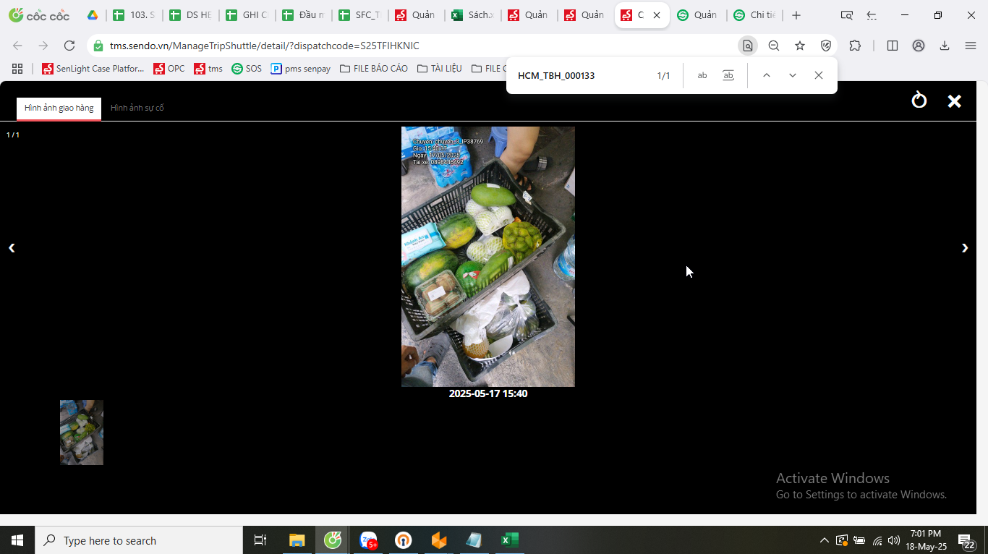This screenshot has width=988, height=554.
Task: Open the extensions puzzle icon
Action: pyautogui.click(x=855, y=46)
